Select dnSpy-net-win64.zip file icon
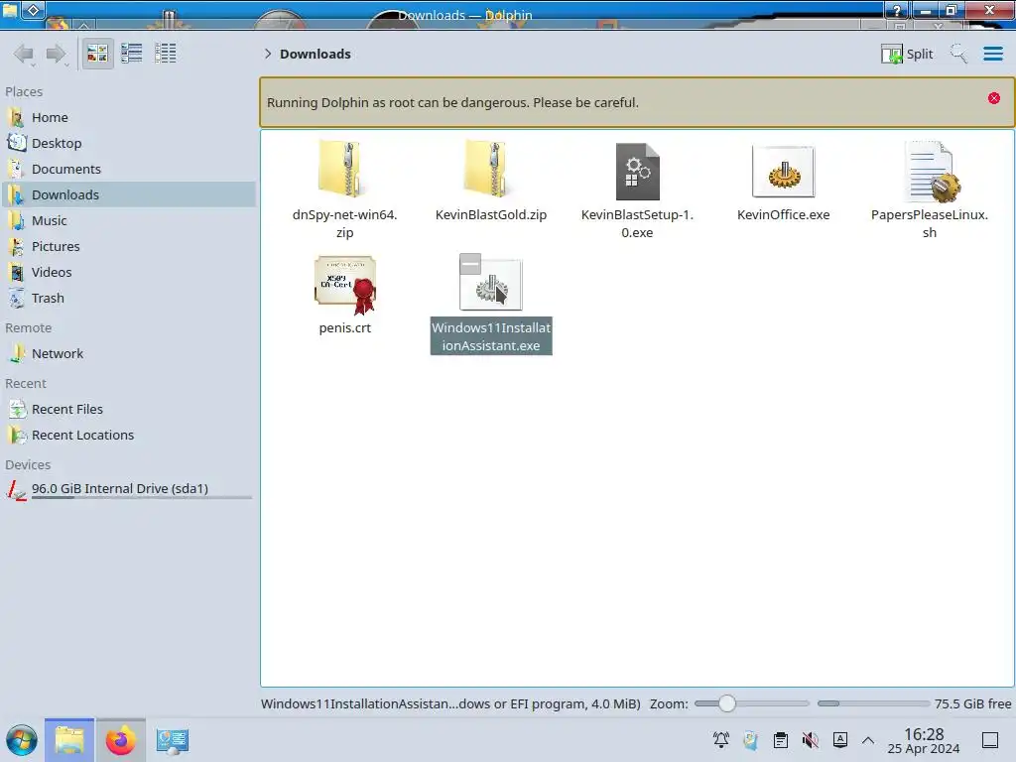Image resolution: width=1016 pixels, height=762 pixels. click(344, 170)
